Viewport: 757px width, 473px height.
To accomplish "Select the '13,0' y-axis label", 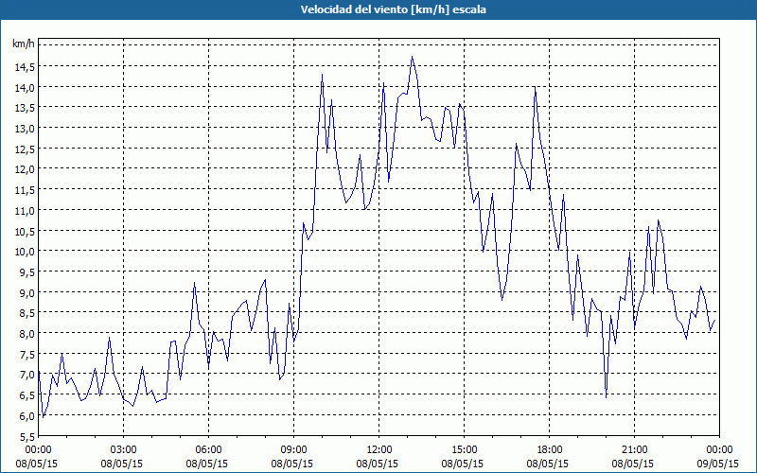I will point(25,129).
